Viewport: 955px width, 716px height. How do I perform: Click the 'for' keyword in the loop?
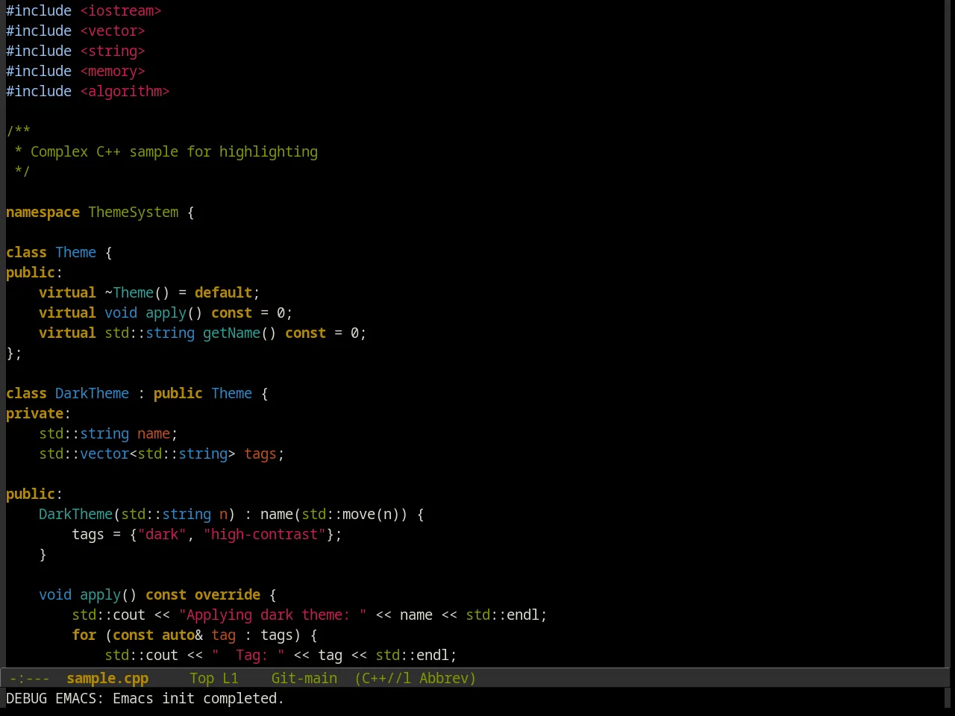(x=84, y=635)
